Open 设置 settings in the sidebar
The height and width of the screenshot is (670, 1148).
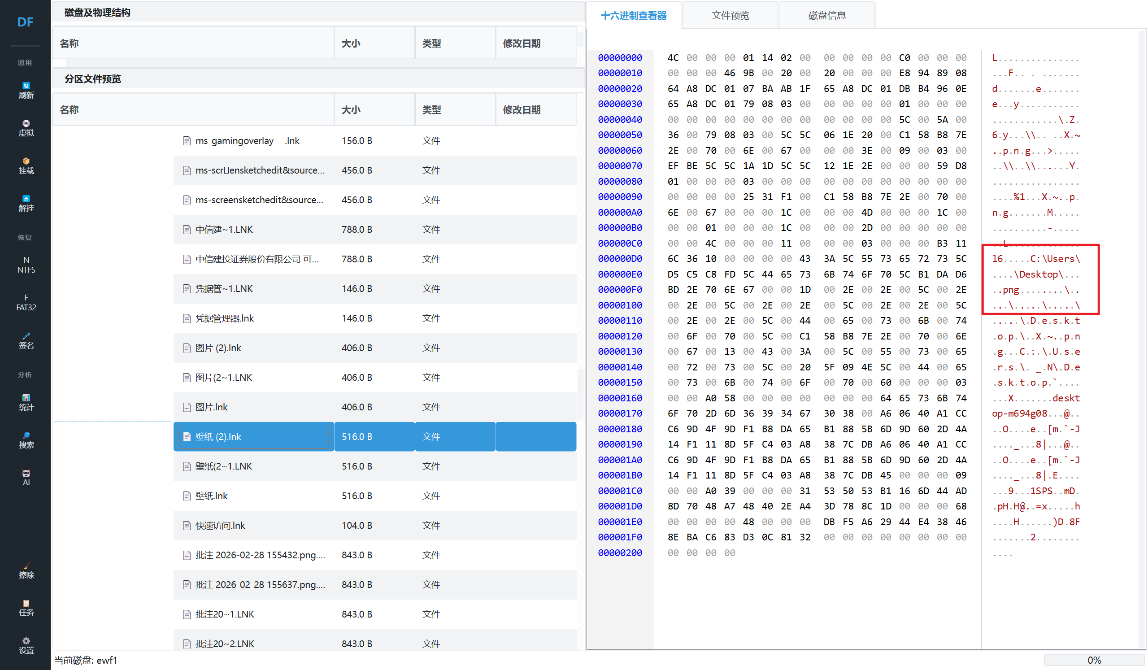click(26, 646)
